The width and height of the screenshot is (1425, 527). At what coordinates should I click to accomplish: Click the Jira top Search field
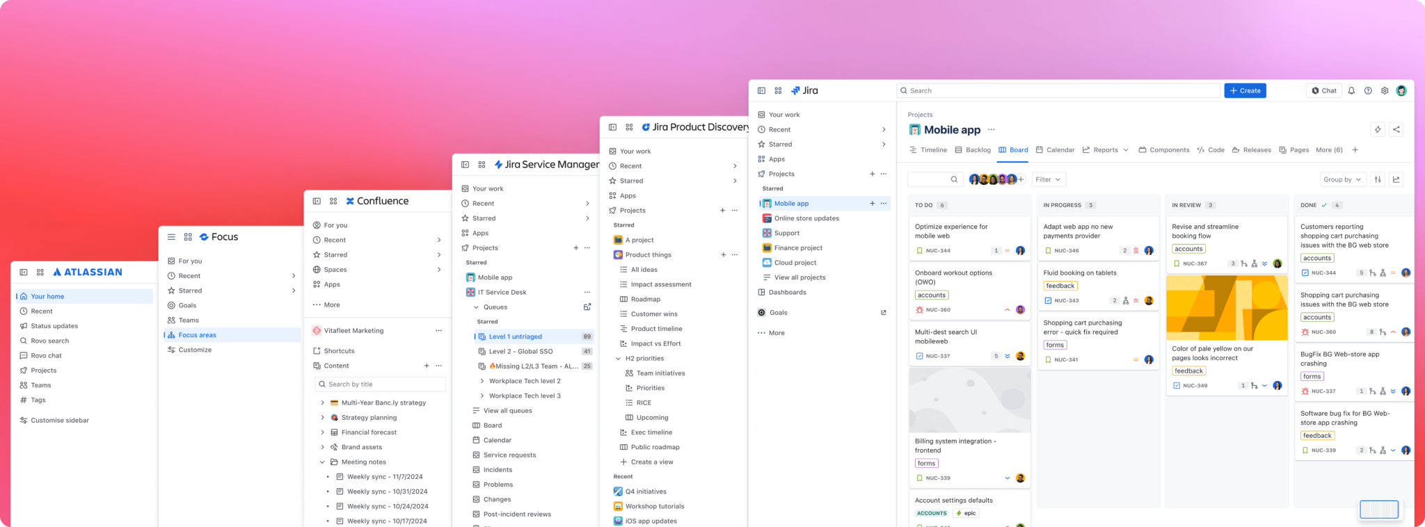click(x=1058, y=90)
